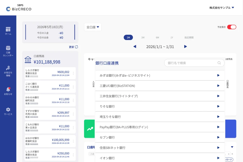Select the 指定期間 period tab

pyautogui.click(x=189, y=37)
